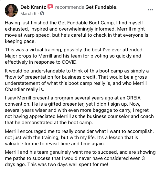Click the word 'COVID' in the review
This screenshot has width=160, height=170.
pyautogui.click(x=69, y=62)
